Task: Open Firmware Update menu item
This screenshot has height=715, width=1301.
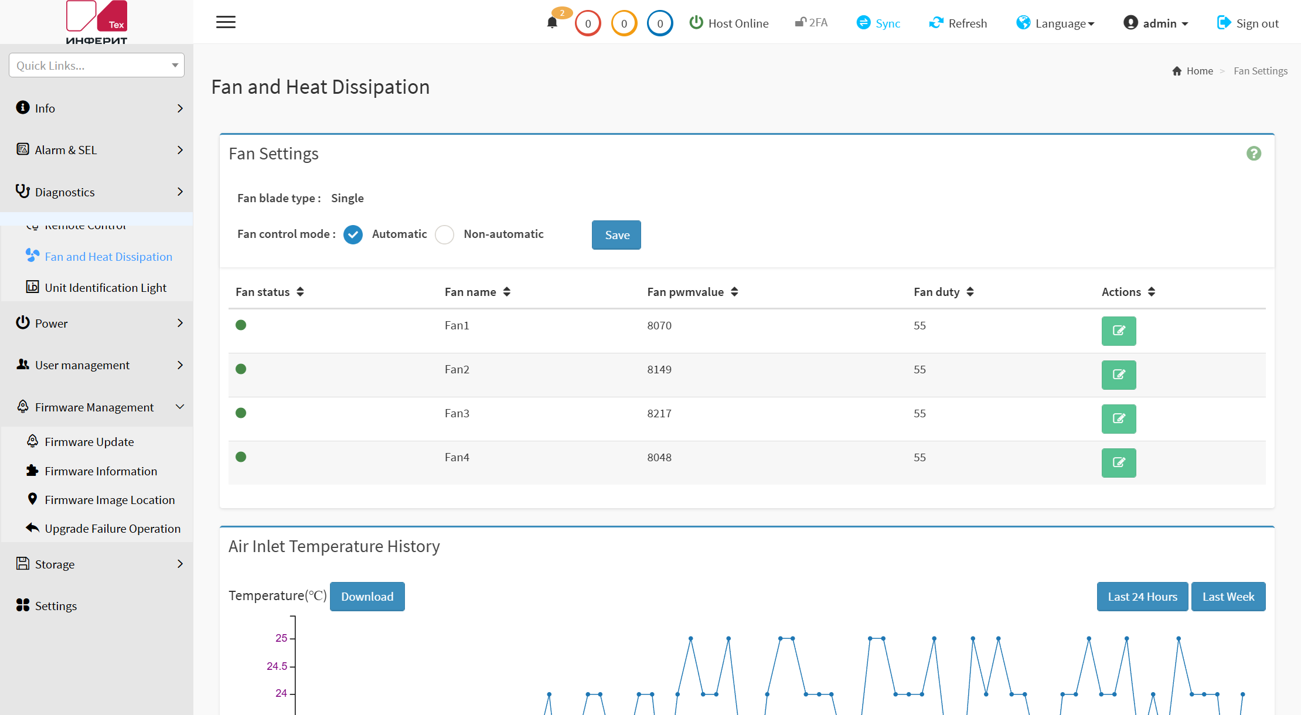Action: [x=89, y=442]
